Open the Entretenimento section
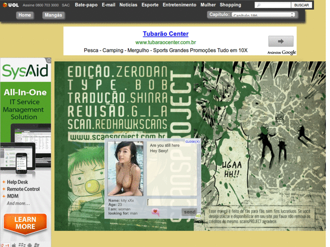 pos(179,5)
